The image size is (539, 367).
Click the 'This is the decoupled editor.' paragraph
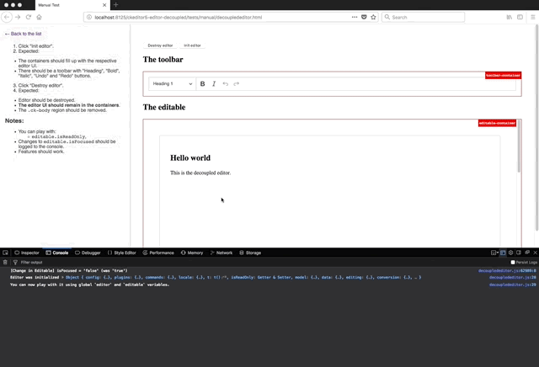point(200,173)
